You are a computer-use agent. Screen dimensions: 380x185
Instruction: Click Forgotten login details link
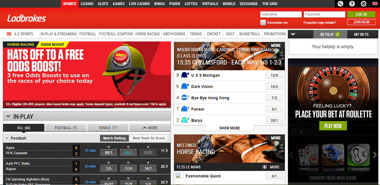(x=320, y=22)
